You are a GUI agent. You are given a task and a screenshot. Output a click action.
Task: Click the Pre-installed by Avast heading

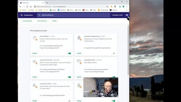38,31
